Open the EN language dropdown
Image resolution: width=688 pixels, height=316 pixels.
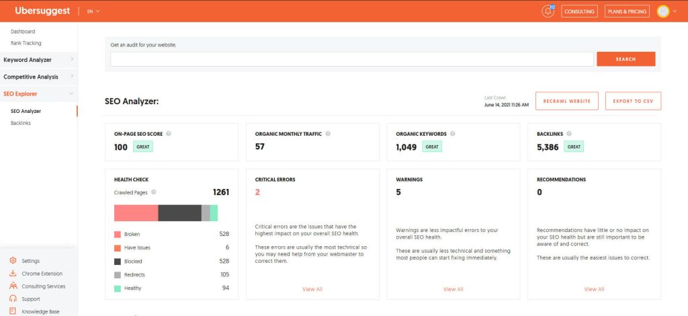pyautogui.click(x=93, y=11)
